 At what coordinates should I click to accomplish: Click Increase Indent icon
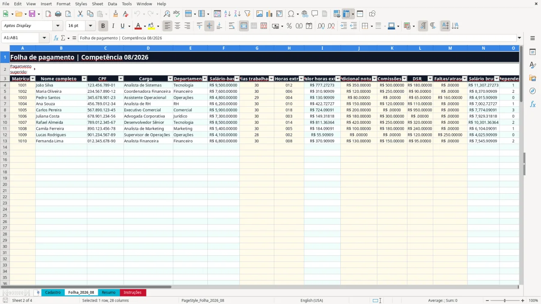(344, 26)
